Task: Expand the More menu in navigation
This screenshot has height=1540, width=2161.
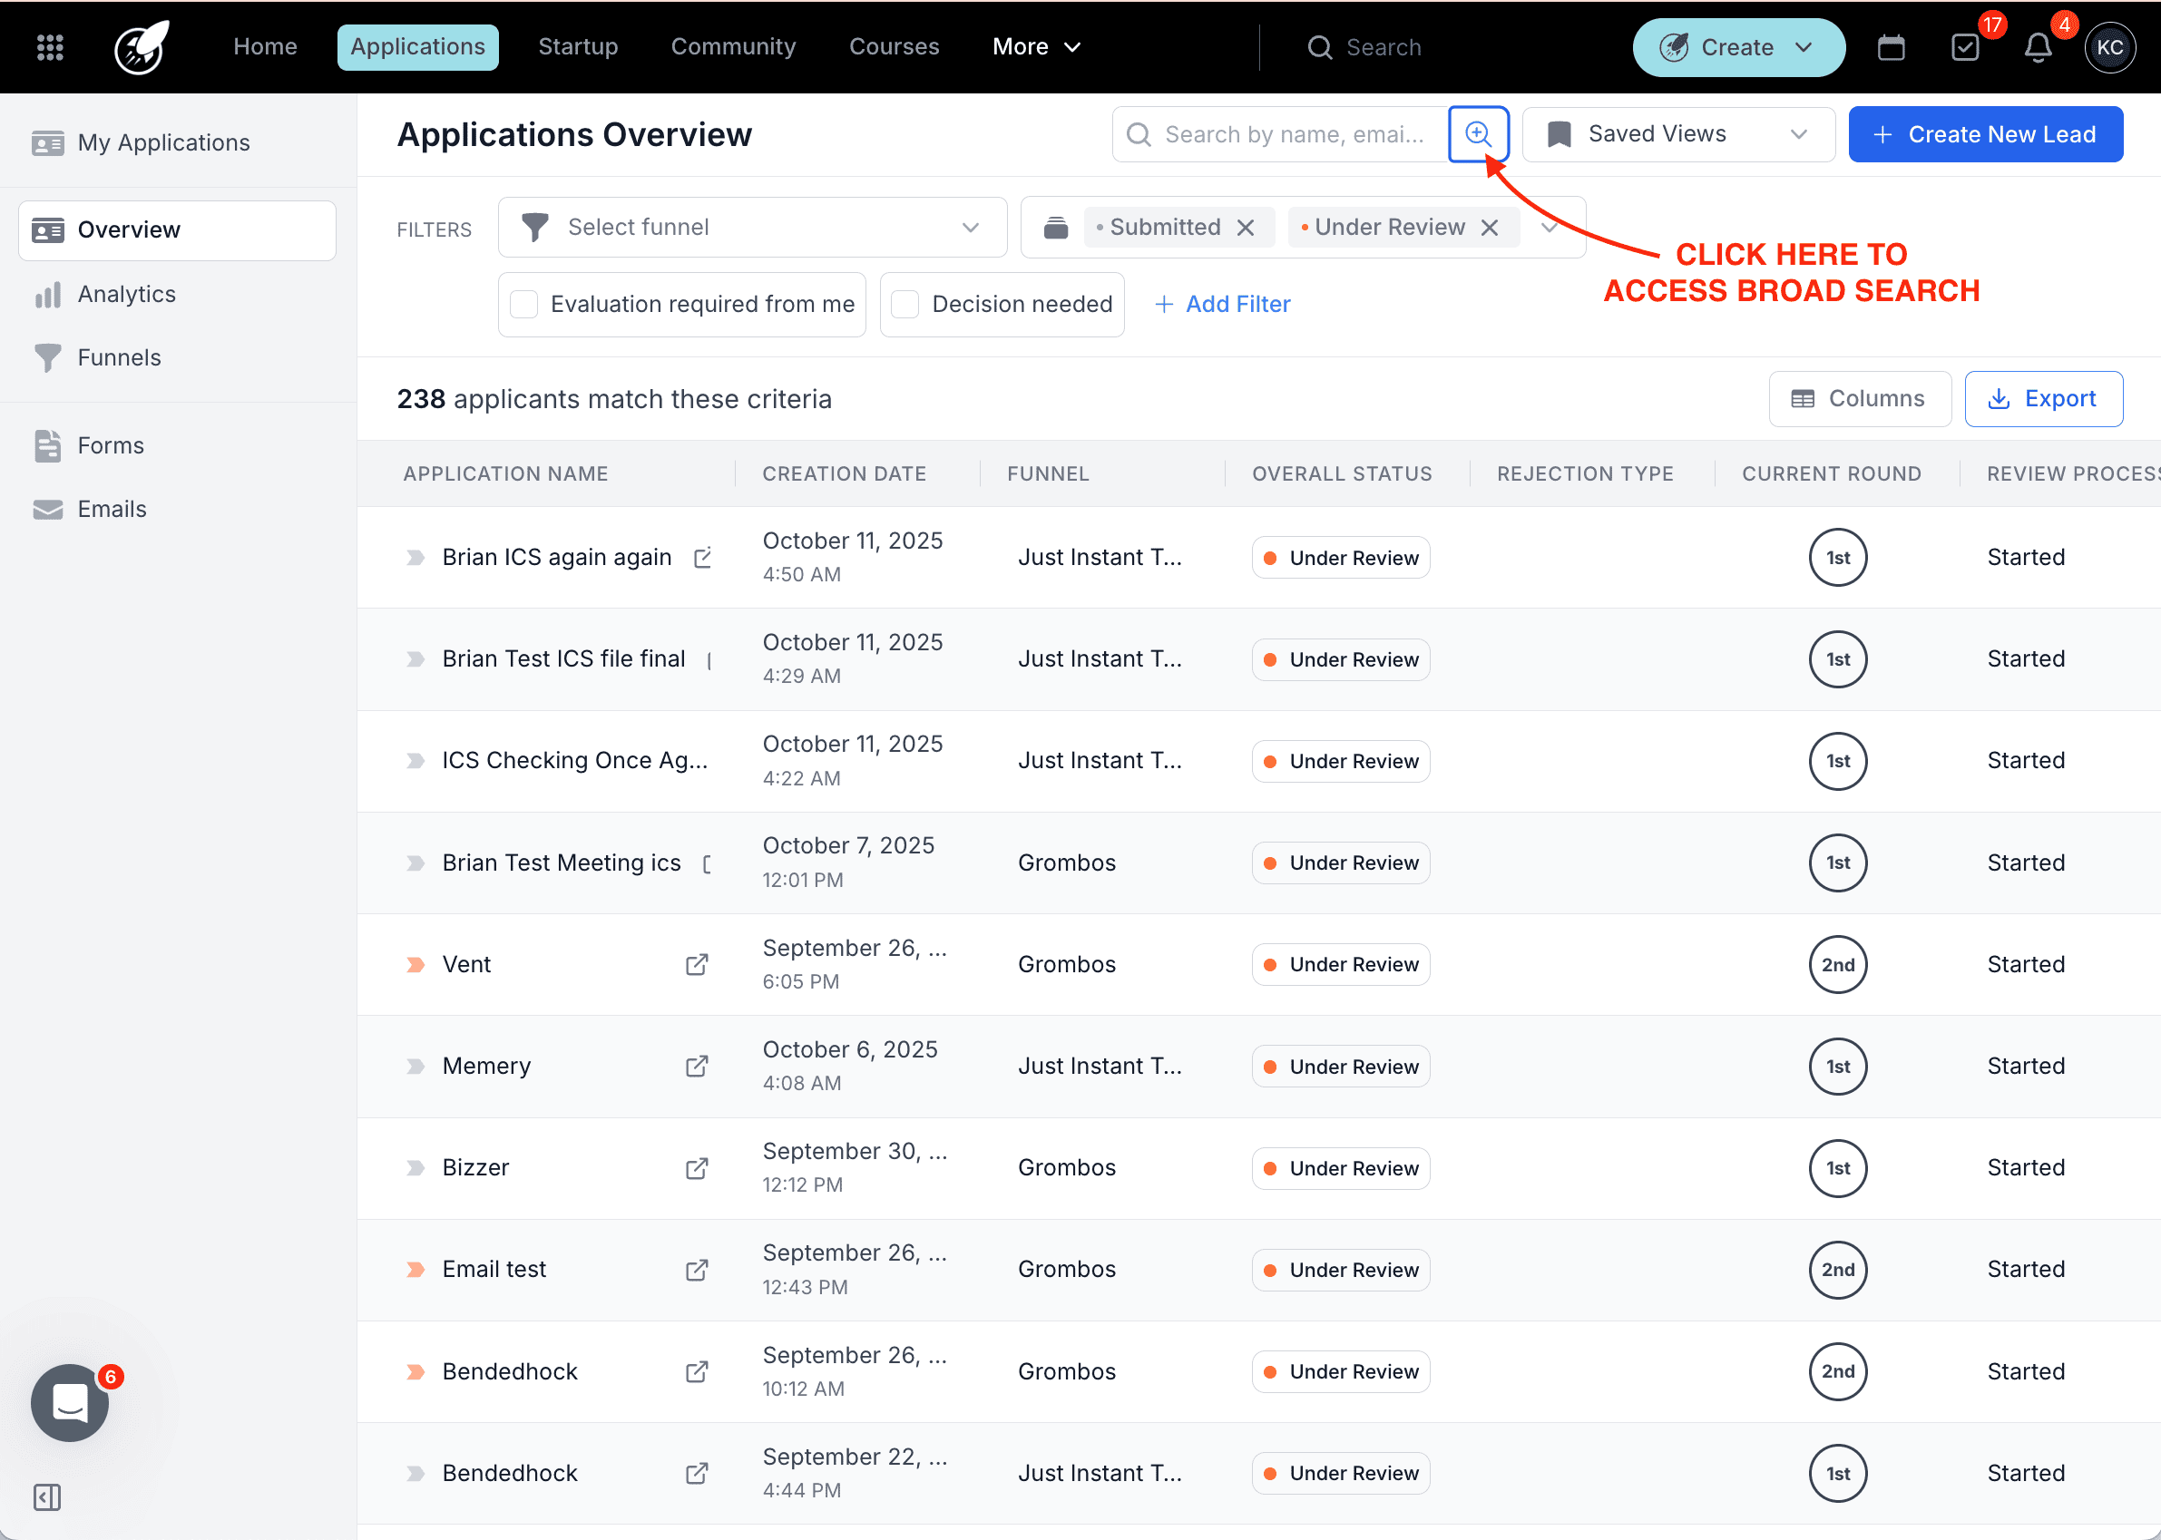Action: (x=1036, y=46)
